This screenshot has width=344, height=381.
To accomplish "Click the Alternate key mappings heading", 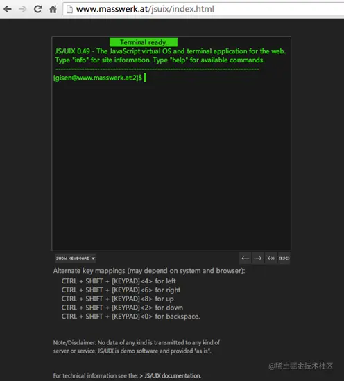I will coord(149,271).
